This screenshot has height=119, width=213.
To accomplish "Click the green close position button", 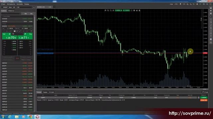I will point(204,98).
